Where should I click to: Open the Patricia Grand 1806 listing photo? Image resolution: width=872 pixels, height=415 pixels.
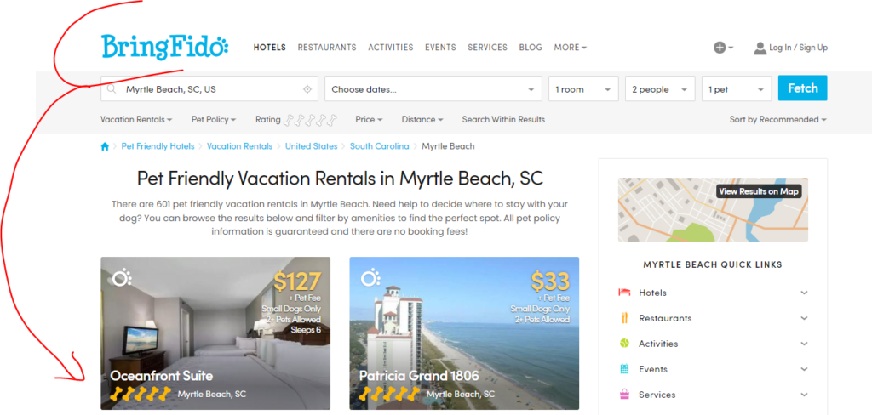[464, 333]
